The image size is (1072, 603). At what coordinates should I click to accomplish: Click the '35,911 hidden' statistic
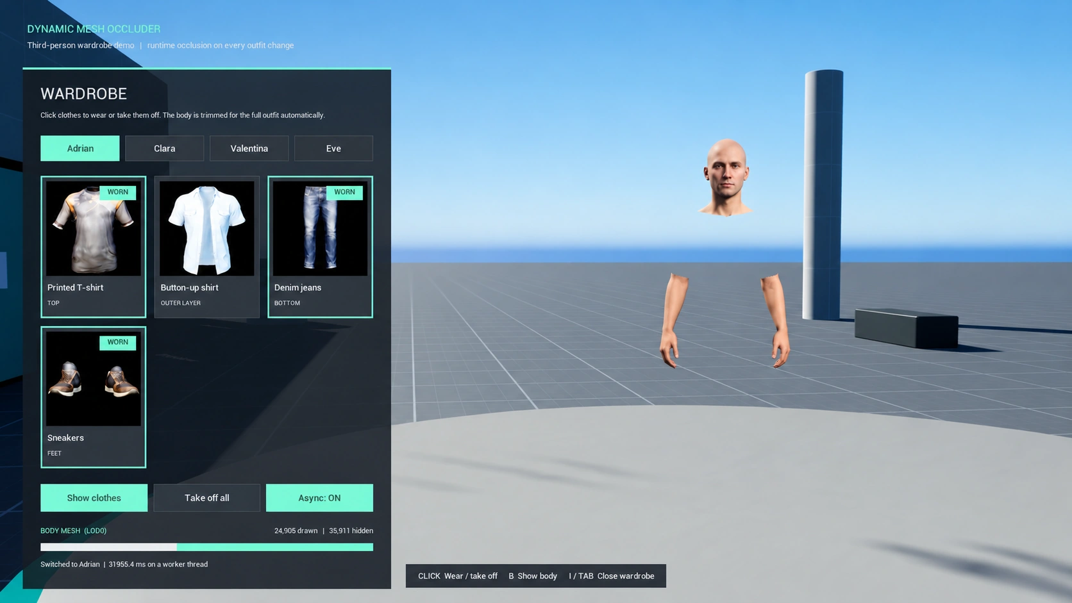point(351,531)
